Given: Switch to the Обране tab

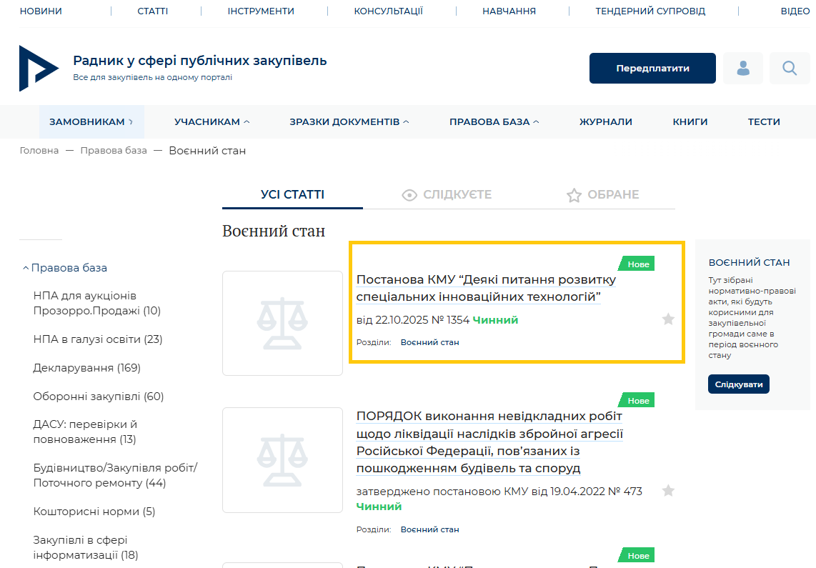Looking at the screenshot, I should pyautogui.click(x=602, y=195).
